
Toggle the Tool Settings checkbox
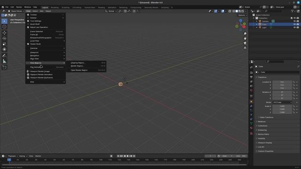(28, 21)
